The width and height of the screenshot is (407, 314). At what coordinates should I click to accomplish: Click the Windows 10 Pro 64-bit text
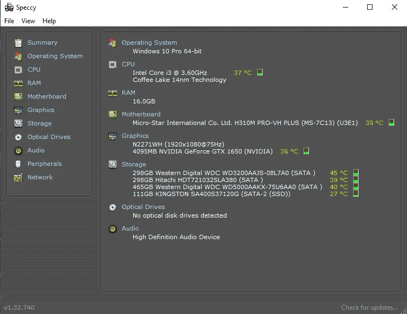167,51
